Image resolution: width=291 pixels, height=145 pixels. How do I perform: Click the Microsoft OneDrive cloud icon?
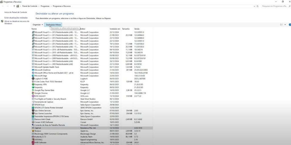coord(33,70)
